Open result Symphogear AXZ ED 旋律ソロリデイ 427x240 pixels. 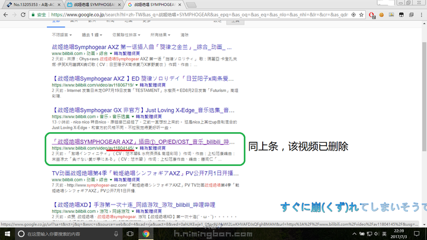[143, 79]
